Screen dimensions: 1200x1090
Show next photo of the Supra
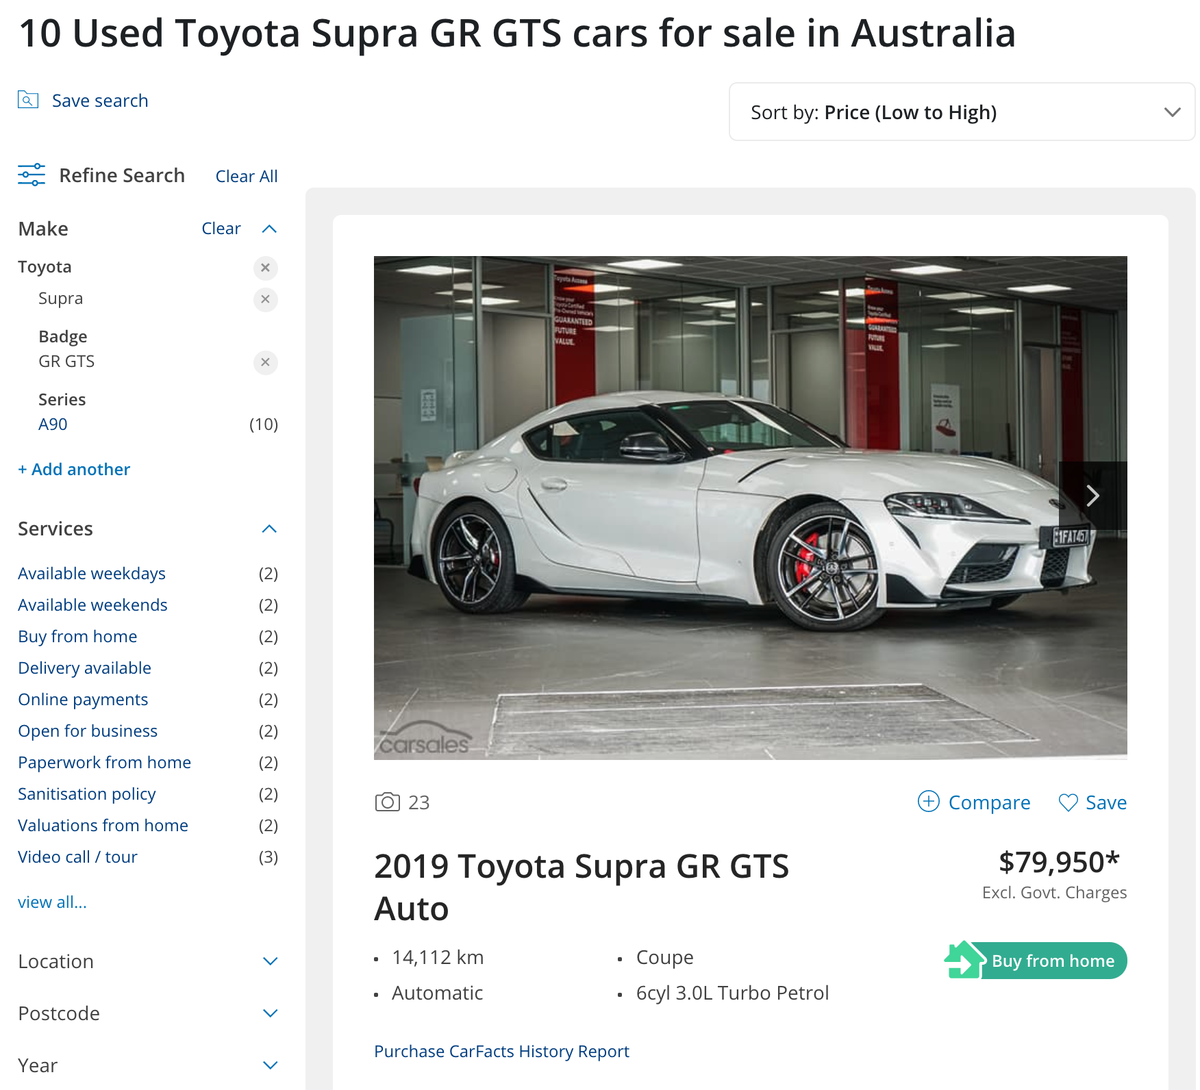[1092, 496]
